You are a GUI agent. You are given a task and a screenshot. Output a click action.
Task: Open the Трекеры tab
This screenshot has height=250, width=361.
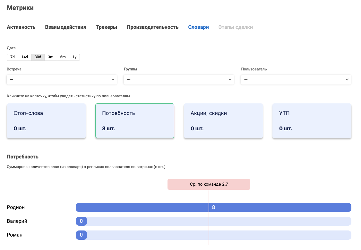106,27
